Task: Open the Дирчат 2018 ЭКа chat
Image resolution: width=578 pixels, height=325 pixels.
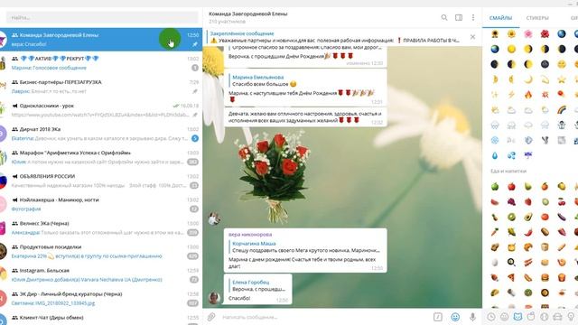Action: (101, 134)
